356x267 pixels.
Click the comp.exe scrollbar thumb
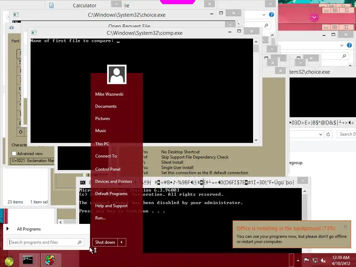pos(256,48)
